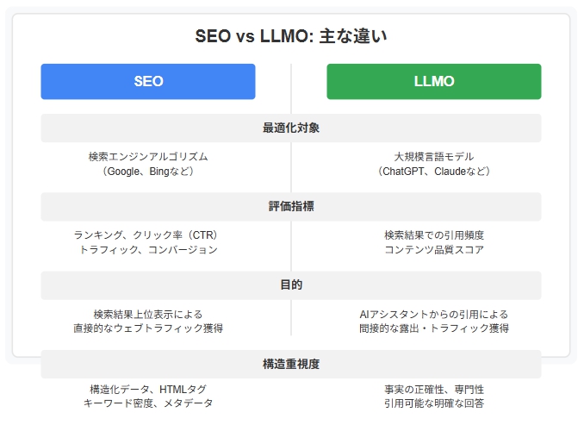Click the 構造重視度 section header
This screenshot has height=425, width=584.
coord(291,364)
